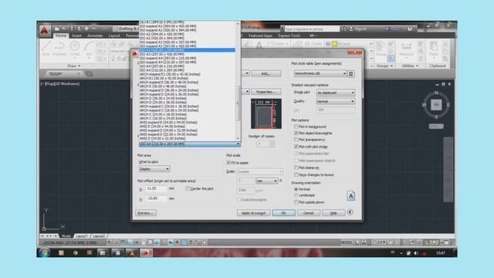The image size is (494, 278).
Task: Click the Sign In user icon
Action: click(351, 29)
